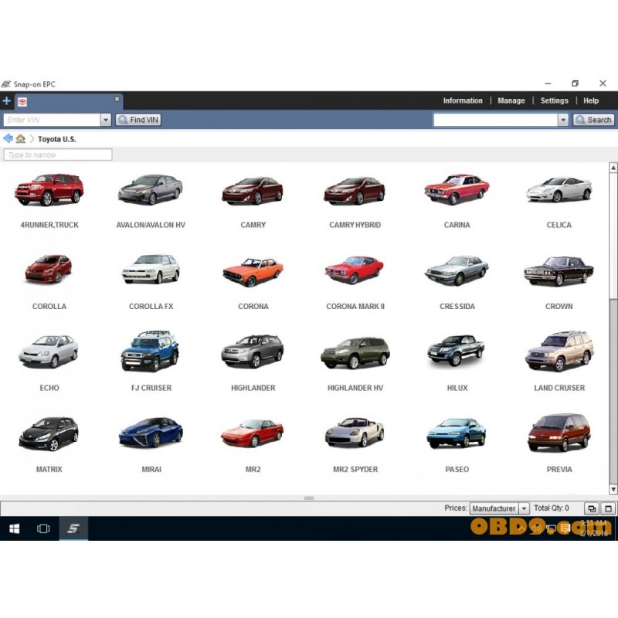Open the CARINA model
The width and height of the screenshot is (618, 618).
coord(457,201)
